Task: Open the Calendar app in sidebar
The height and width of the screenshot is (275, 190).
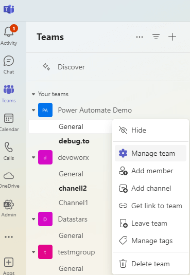Action: point(9,122)
